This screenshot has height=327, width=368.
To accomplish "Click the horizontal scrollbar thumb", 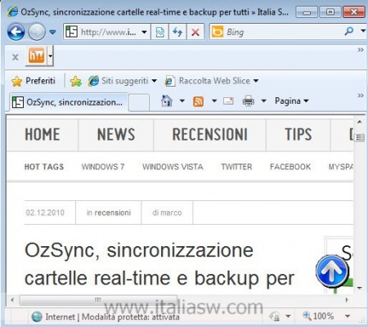I will (98, 300).
